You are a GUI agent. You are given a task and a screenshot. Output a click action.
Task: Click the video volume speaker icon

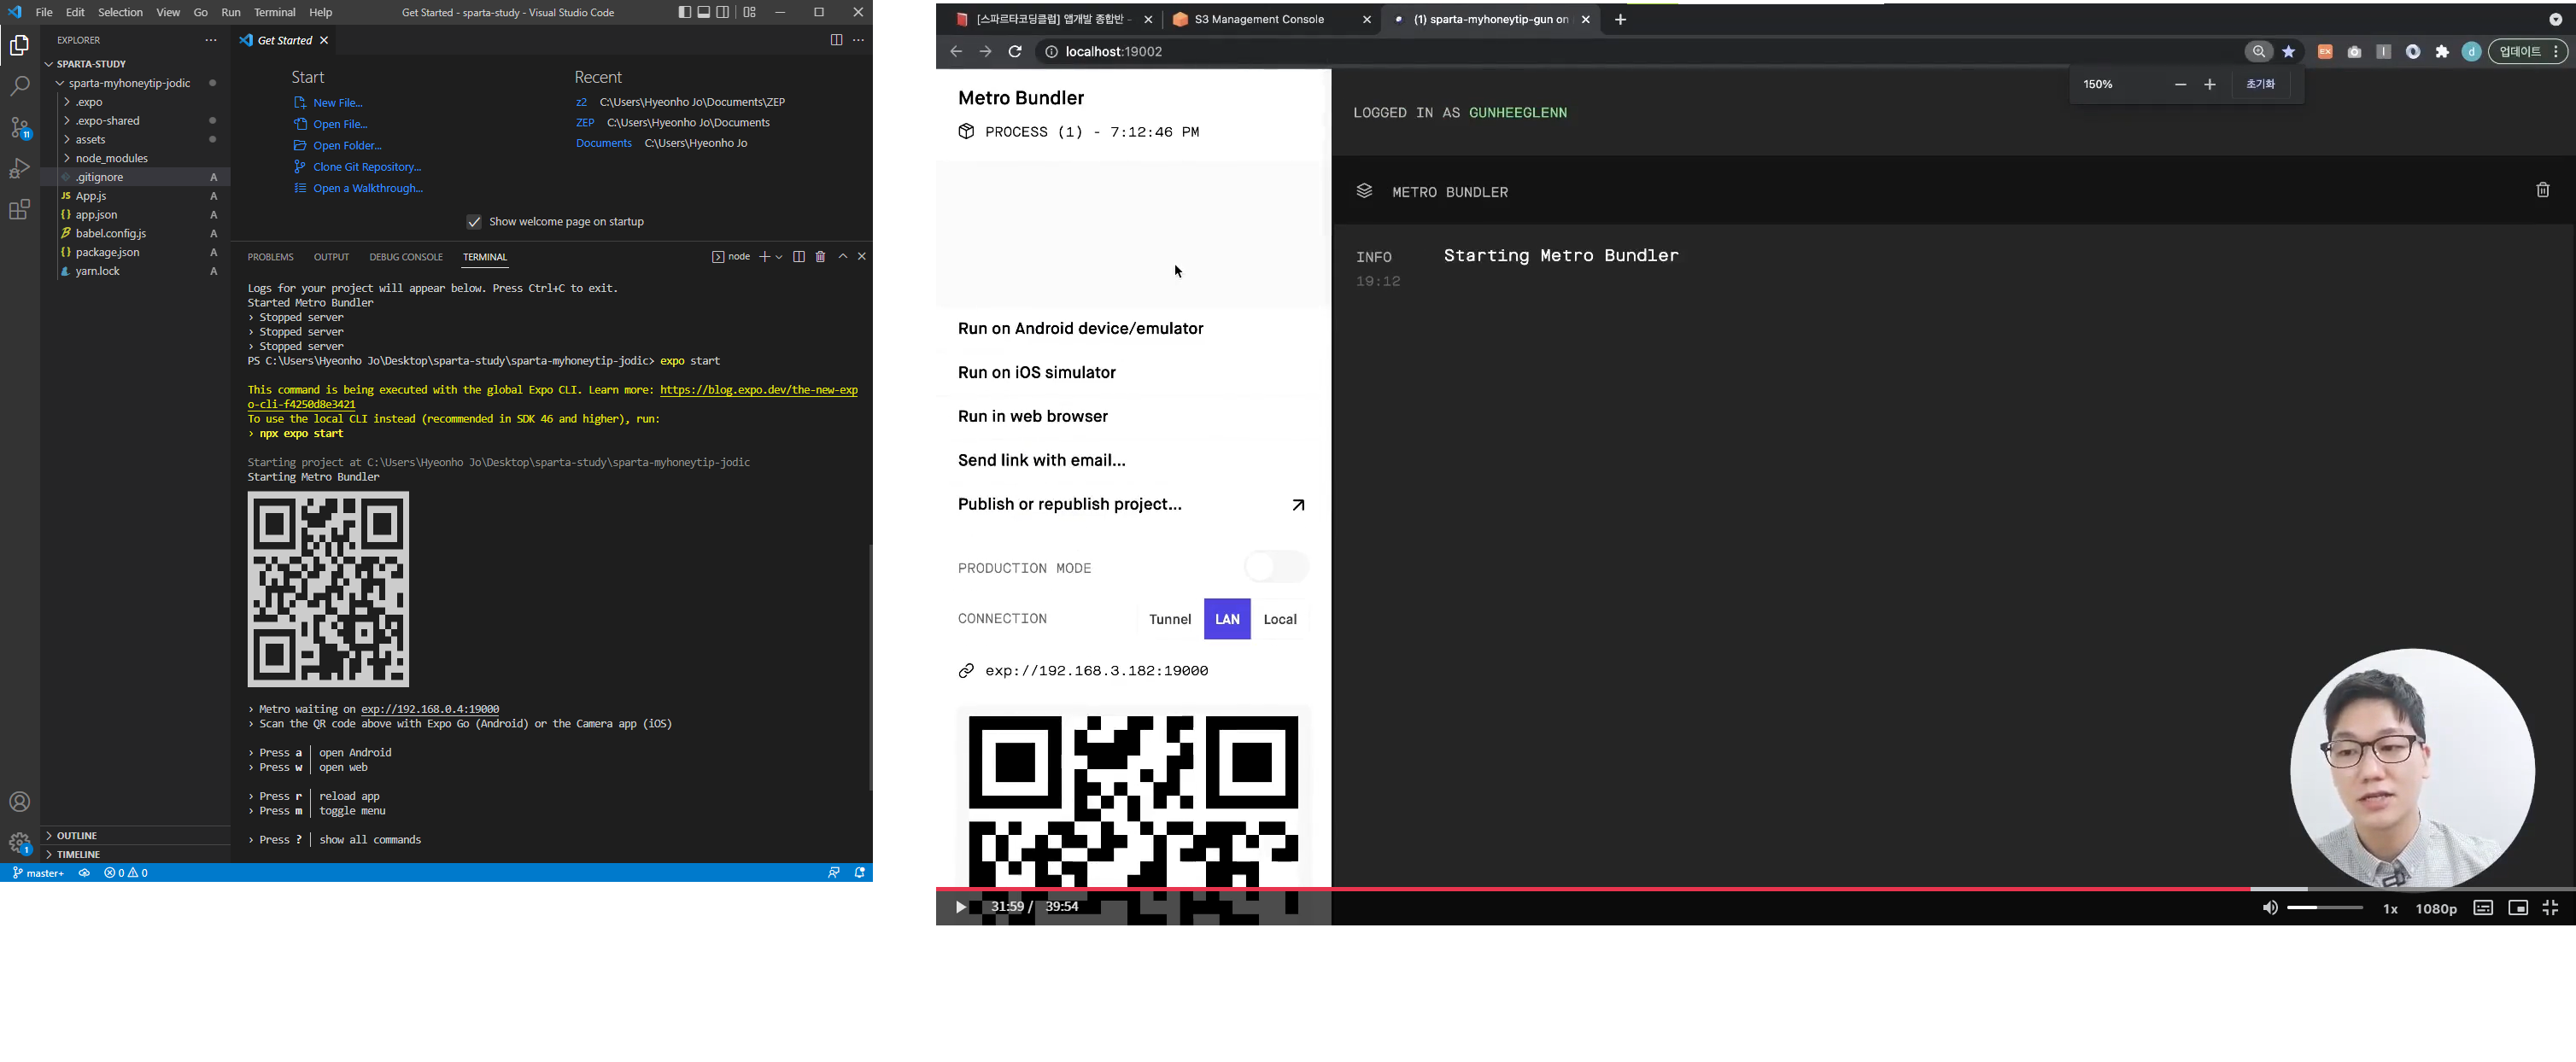point(2269,907)
